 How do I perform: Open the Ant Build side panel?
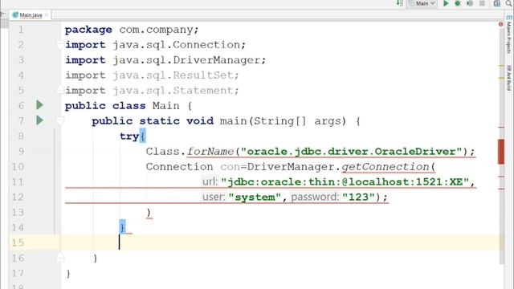click(508, 78)
